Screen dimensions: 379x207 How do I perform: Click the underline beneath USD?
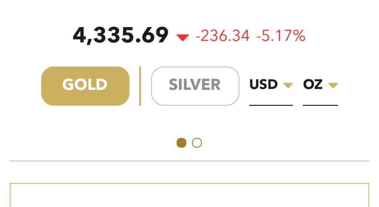pos(271,105)
